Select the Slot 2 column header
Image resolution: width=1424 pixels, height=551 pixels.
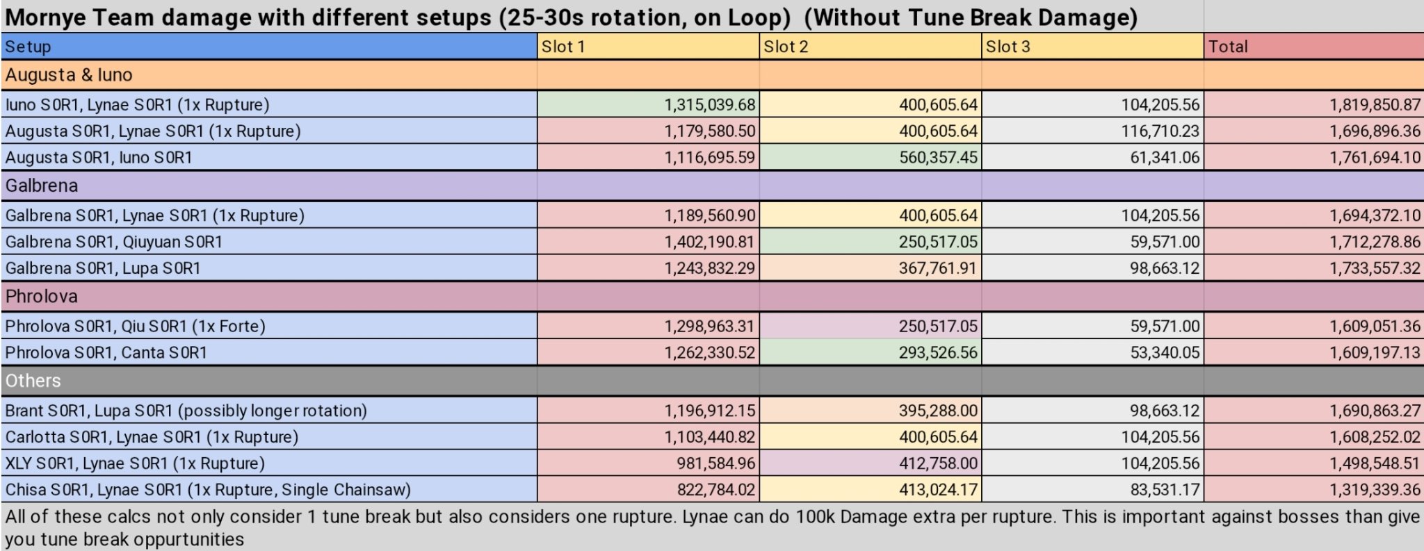click(870, 47)
